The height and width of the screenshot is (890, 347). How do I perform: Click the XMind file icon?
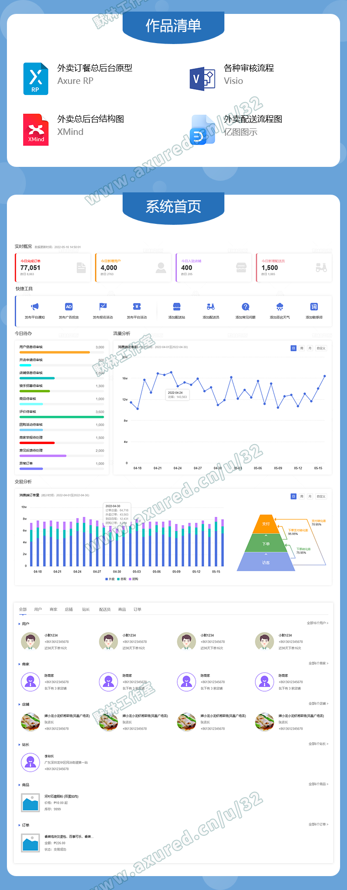point(36,130)
